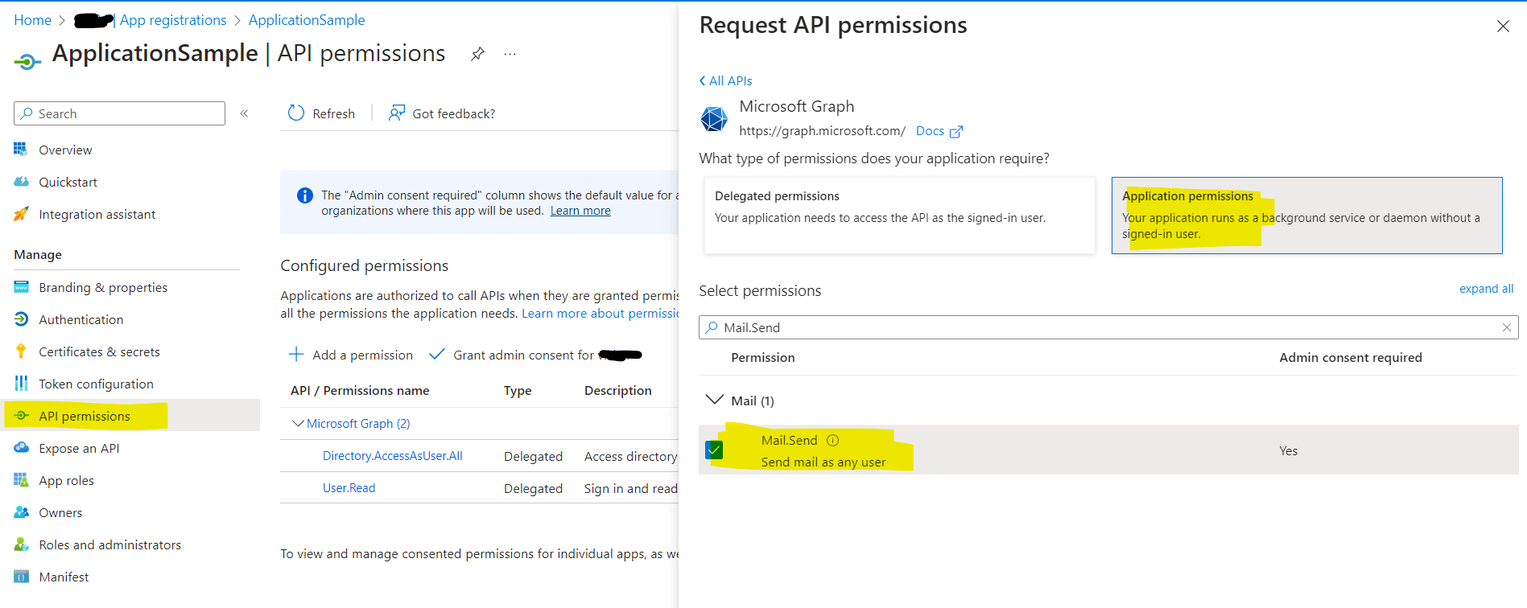The height and width of the screenshot is (608, 1527).
Task: Go back to All APIs
Action: point(725,80)
